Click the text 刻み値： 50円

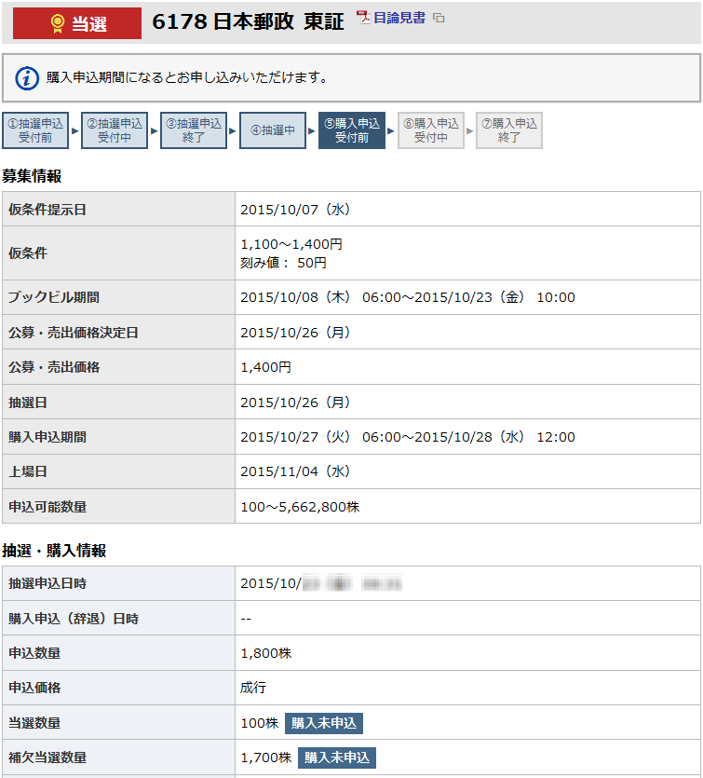click(x=284, y=263)
